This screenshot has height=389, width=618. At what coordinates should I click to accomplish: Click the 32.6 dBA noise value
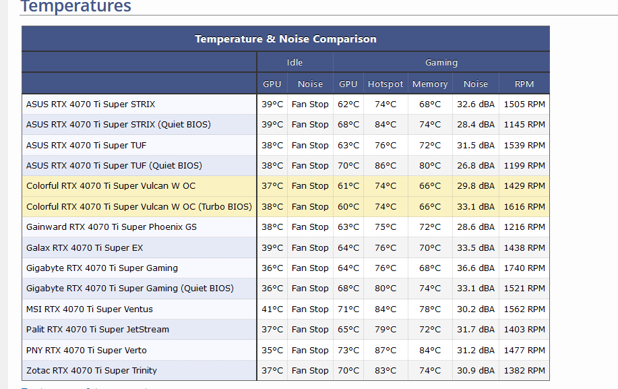[x=476, y=104]
